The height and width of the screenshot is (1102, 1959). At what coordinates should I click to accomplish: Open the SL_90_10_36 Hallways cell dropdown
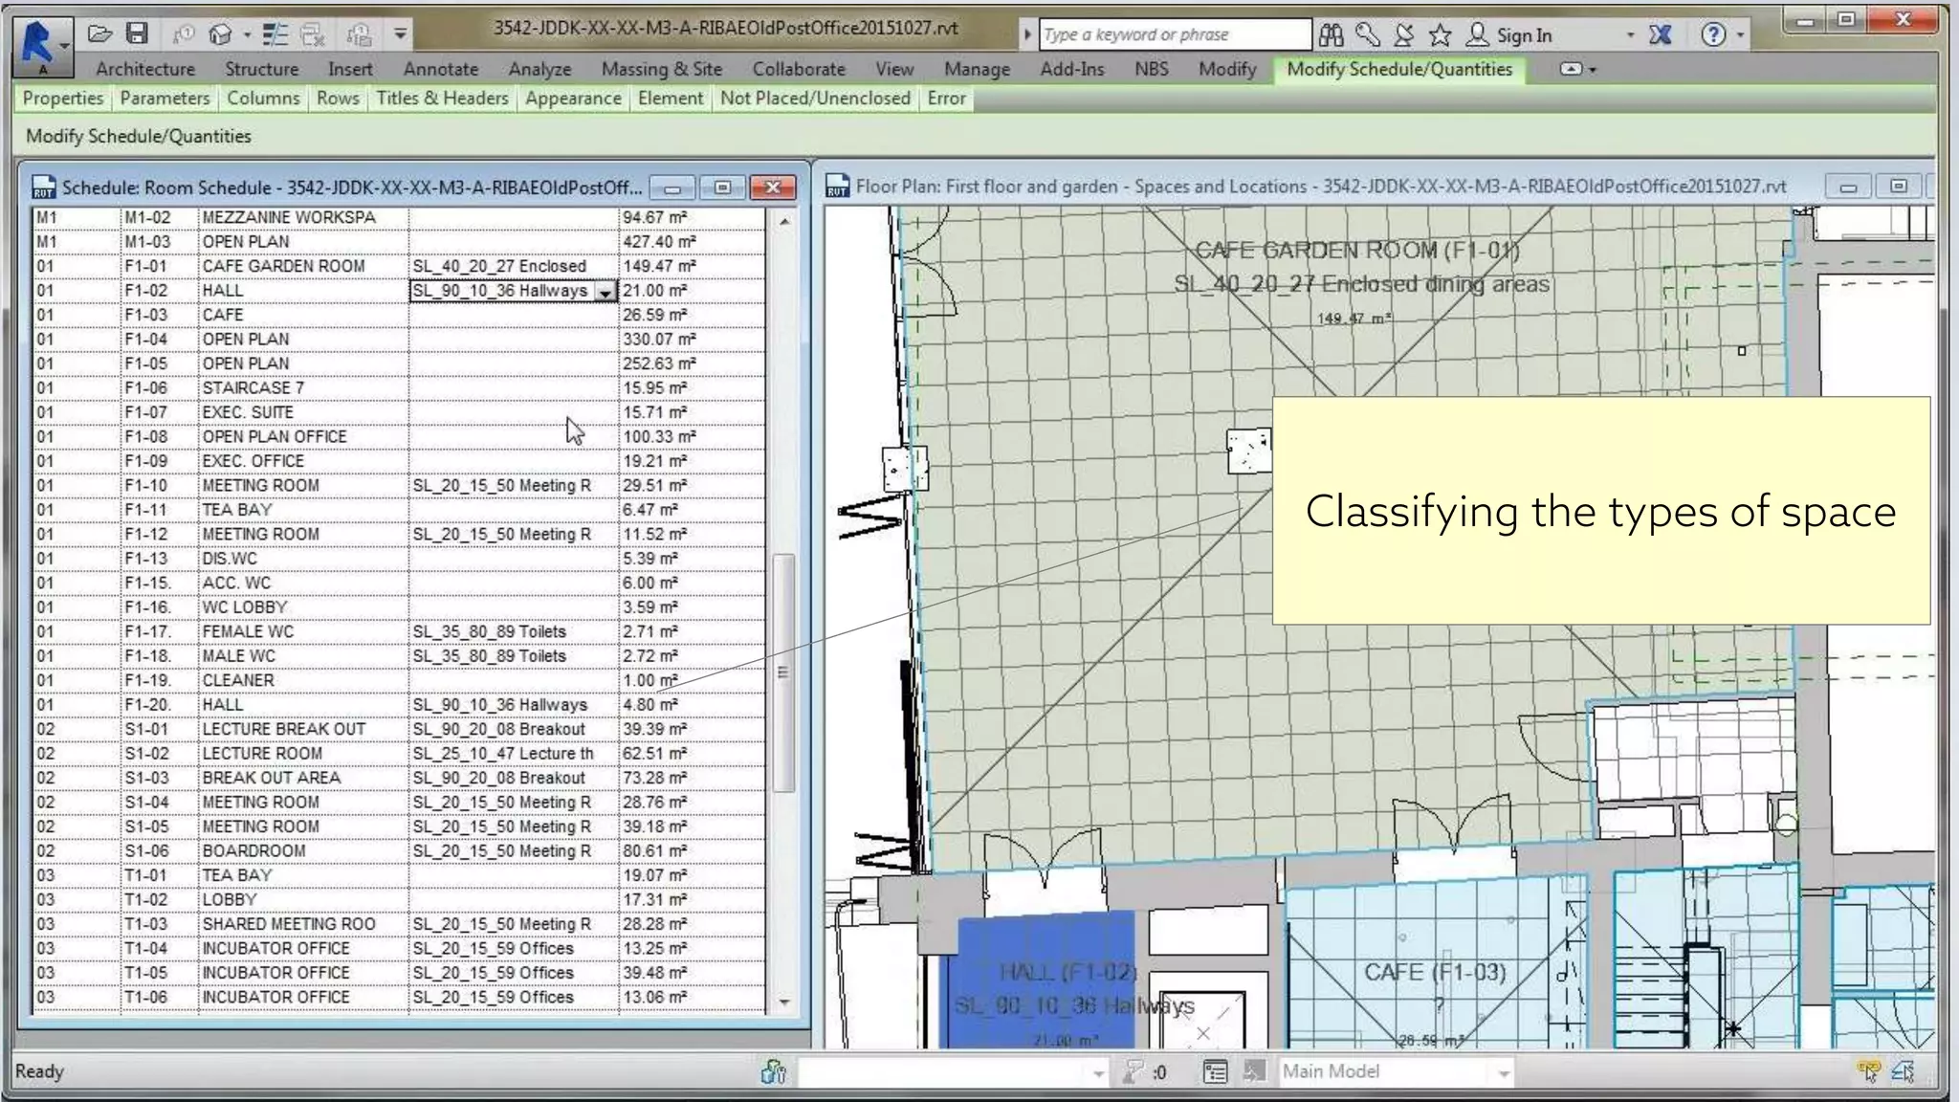click(x=605, y=292)
